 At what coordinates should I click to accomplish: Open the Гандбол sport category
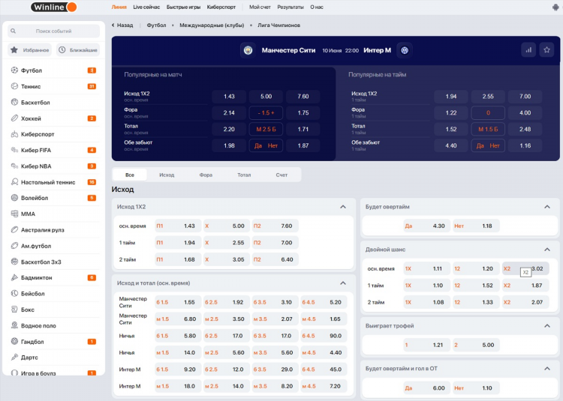click(x=53, y=342)
